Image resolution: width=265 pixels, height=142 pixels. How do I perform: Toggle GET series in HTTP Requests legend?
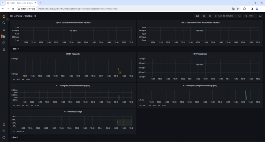[18, 79]
